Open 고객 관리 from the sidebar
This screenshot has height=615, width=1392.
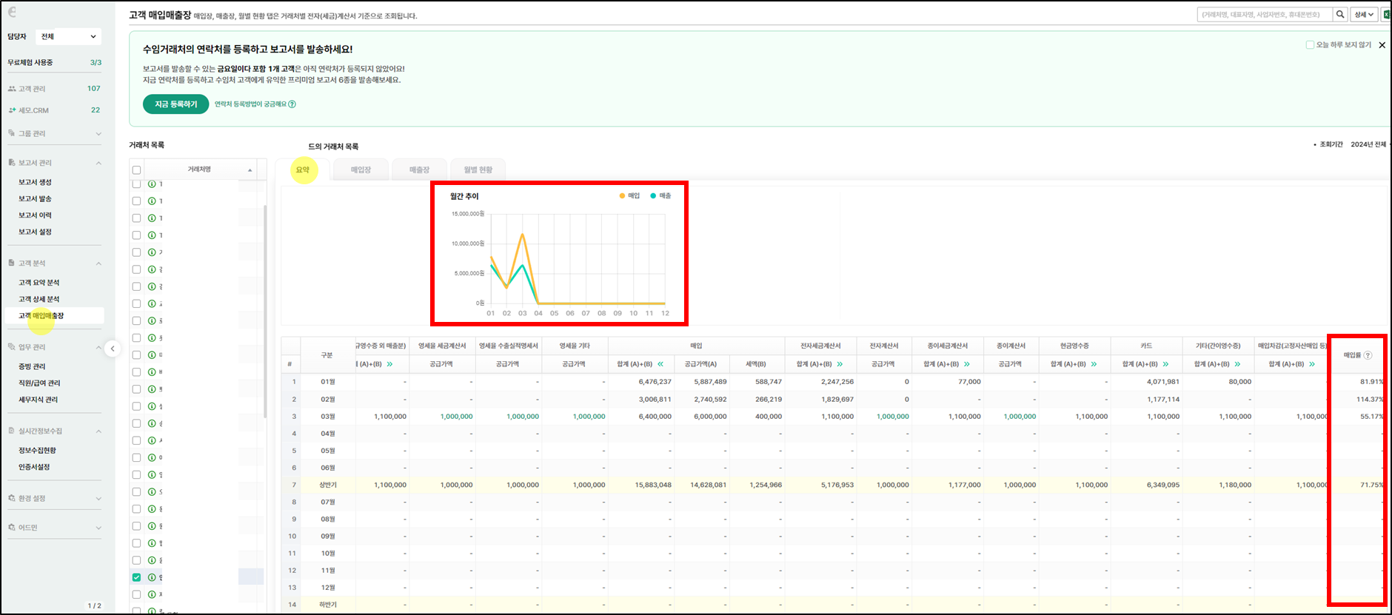click(x=33, y=89)
